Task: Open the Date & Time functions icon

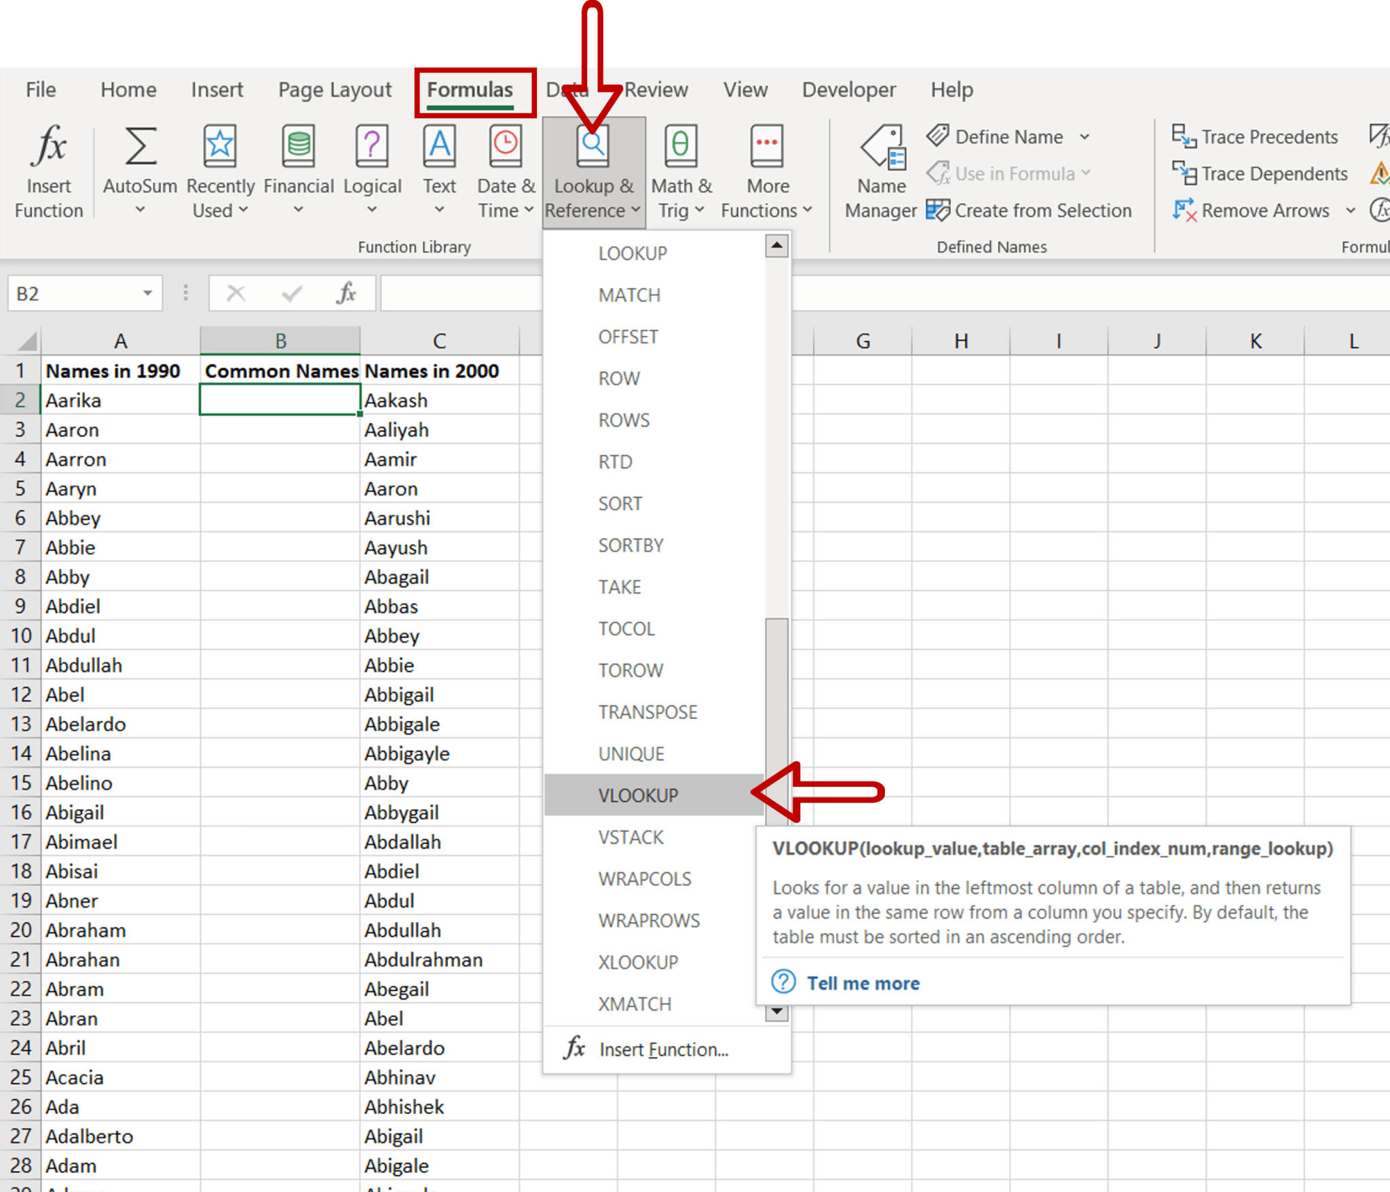Action: coord(504,146)
